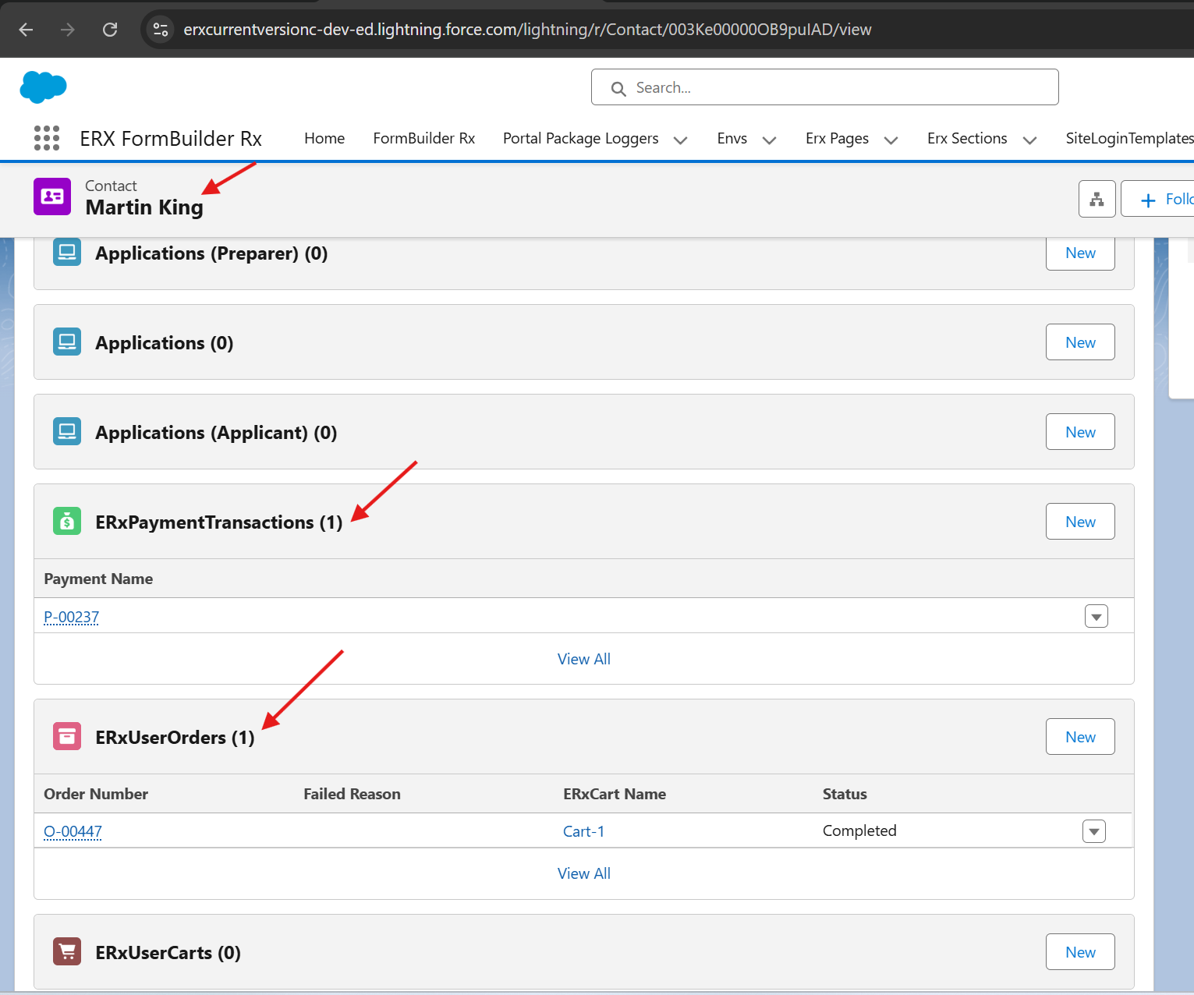Open payment record P-00237
This screenshot has width=1194, height=995.
coord(71,617)
